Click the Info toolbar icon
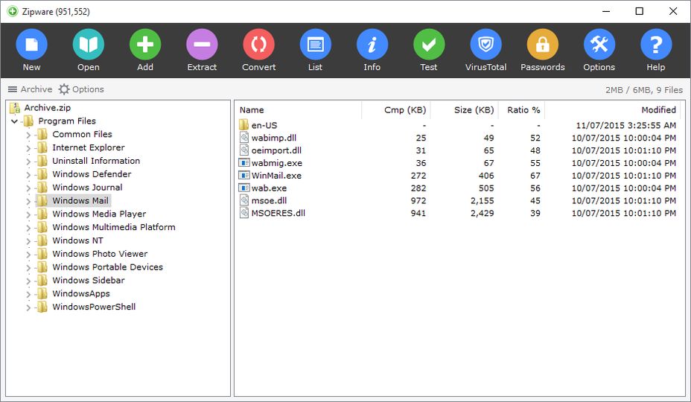The width and height of the screenshot is (691, 402). (372, 44)
